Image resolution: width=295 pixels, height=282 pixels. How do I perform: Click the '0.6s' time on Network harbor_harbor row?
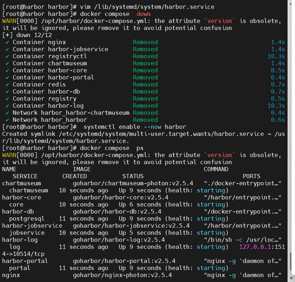pyautogui.click(x=278, y=120)
